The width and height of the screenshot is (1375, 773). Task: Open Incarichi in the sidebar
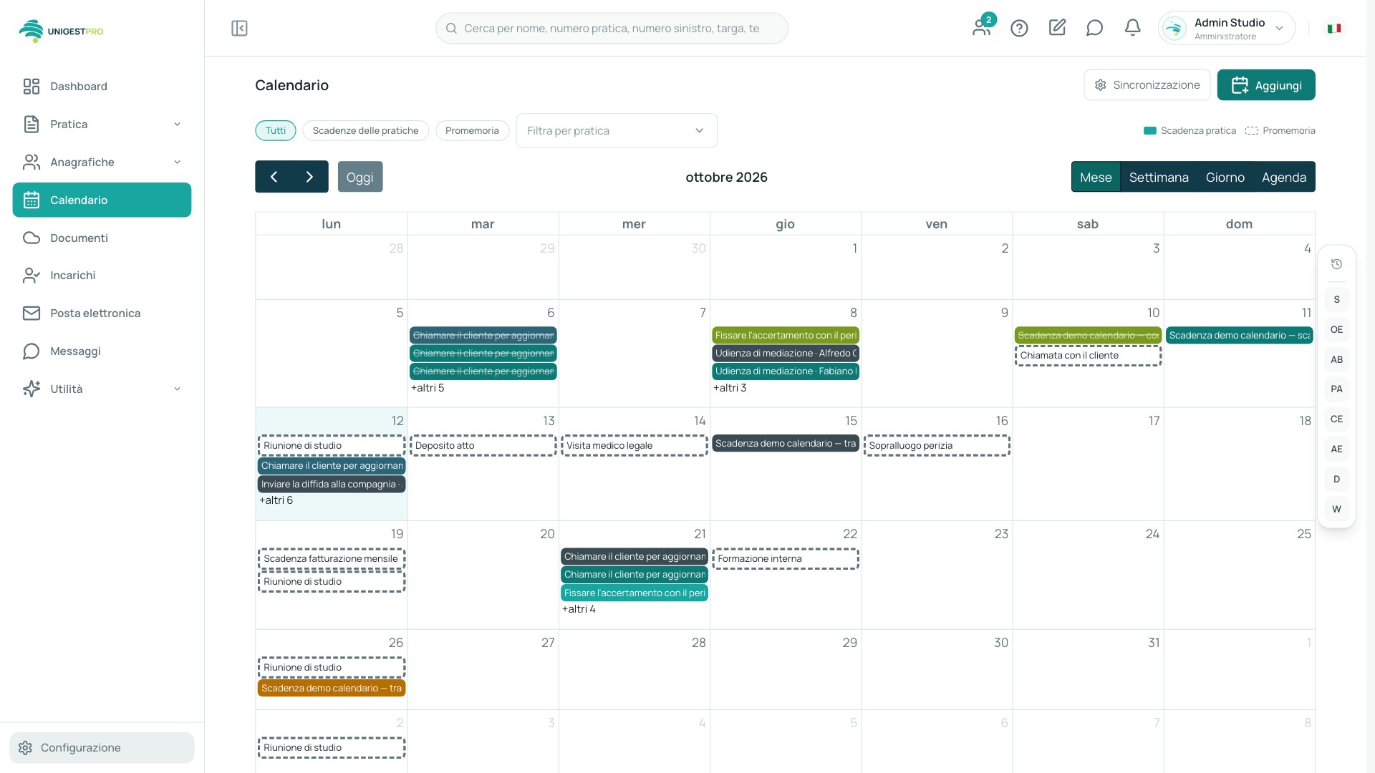(x=102, y=275)
